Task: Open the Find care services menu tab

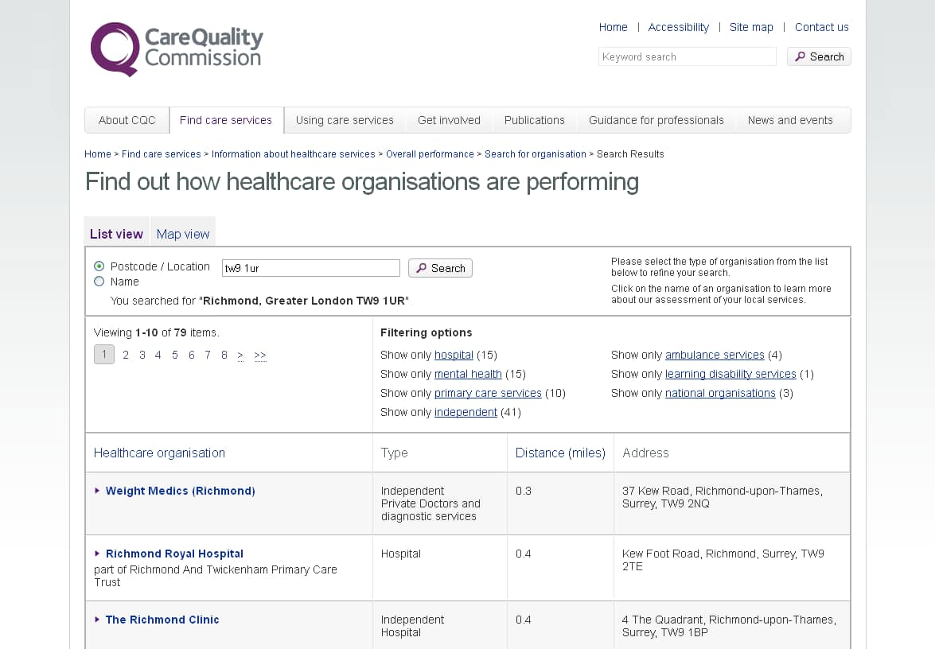Action: pos(226,120)
